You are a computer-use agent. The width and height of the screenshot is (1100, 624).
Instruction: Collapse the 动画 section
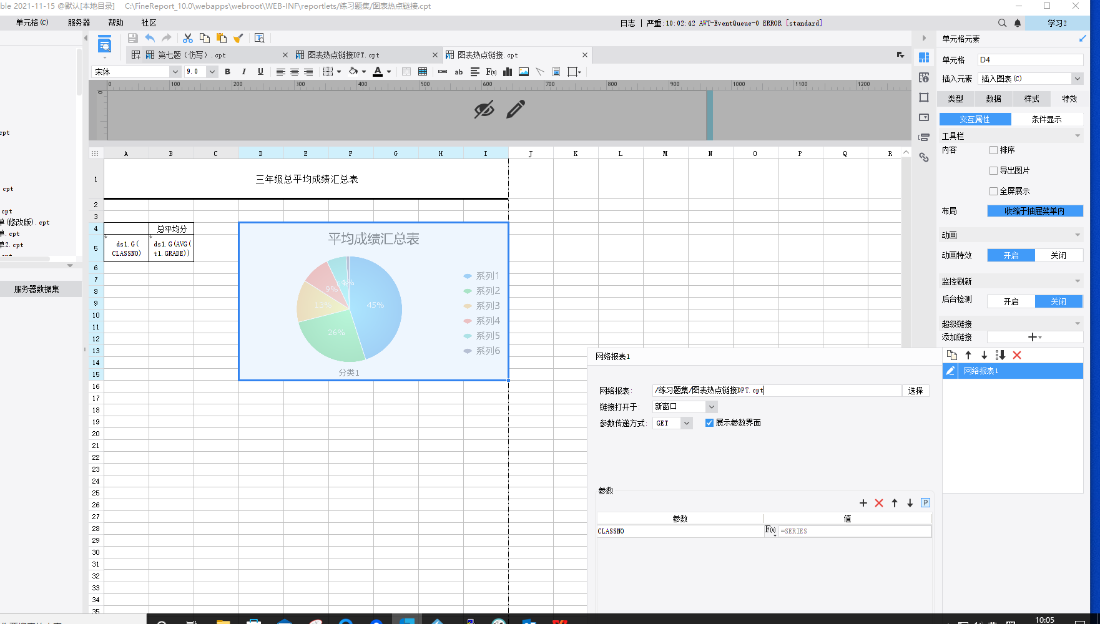1078,235
